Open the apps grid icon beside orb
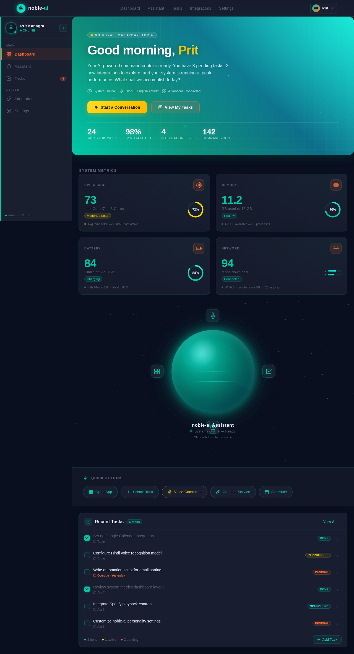The height and width of the screenshot is (654, 354). click(157, 371)
